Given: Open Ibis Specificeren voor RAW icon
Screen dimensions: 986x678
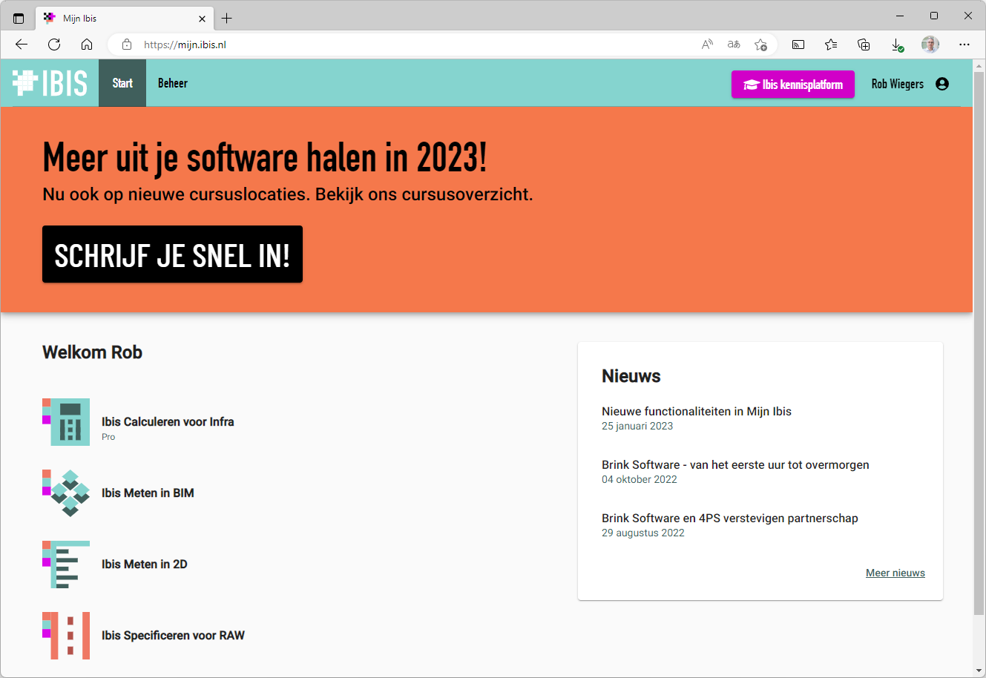Looking at the screenshot, I should coord(66,636).
